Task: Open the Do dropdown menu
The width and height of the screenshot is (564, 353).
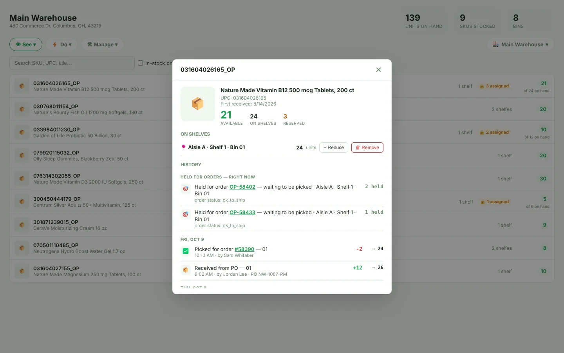Action: pos(62,44)
